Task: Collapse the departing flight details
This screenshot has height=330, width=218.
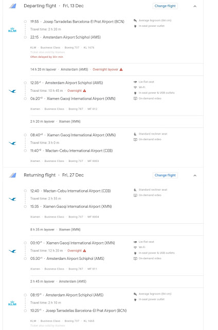Action: (195, 6)
